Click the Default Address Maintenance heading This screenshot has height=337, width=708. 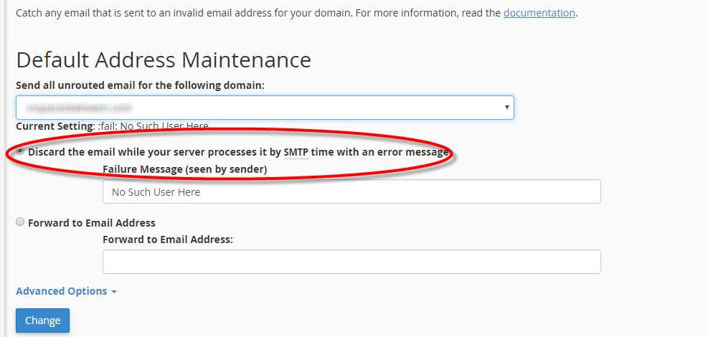(x=164, y=60)
